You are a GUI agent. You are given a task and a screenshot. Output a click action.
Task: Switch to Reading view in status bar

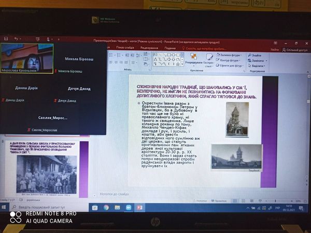point(252,201)
